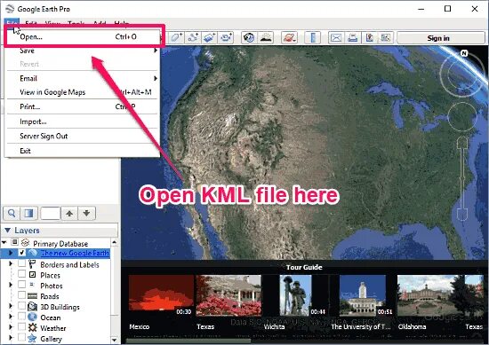The height and width of the screenshot is (345, 489).
Task: Expand the Borders and Labels node
Action: point(11,263)
